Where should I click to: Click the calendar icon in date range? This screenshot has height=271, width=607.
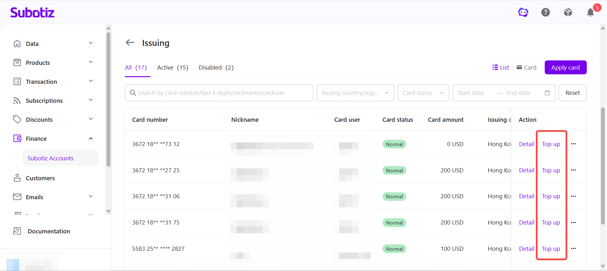point(547,93)
